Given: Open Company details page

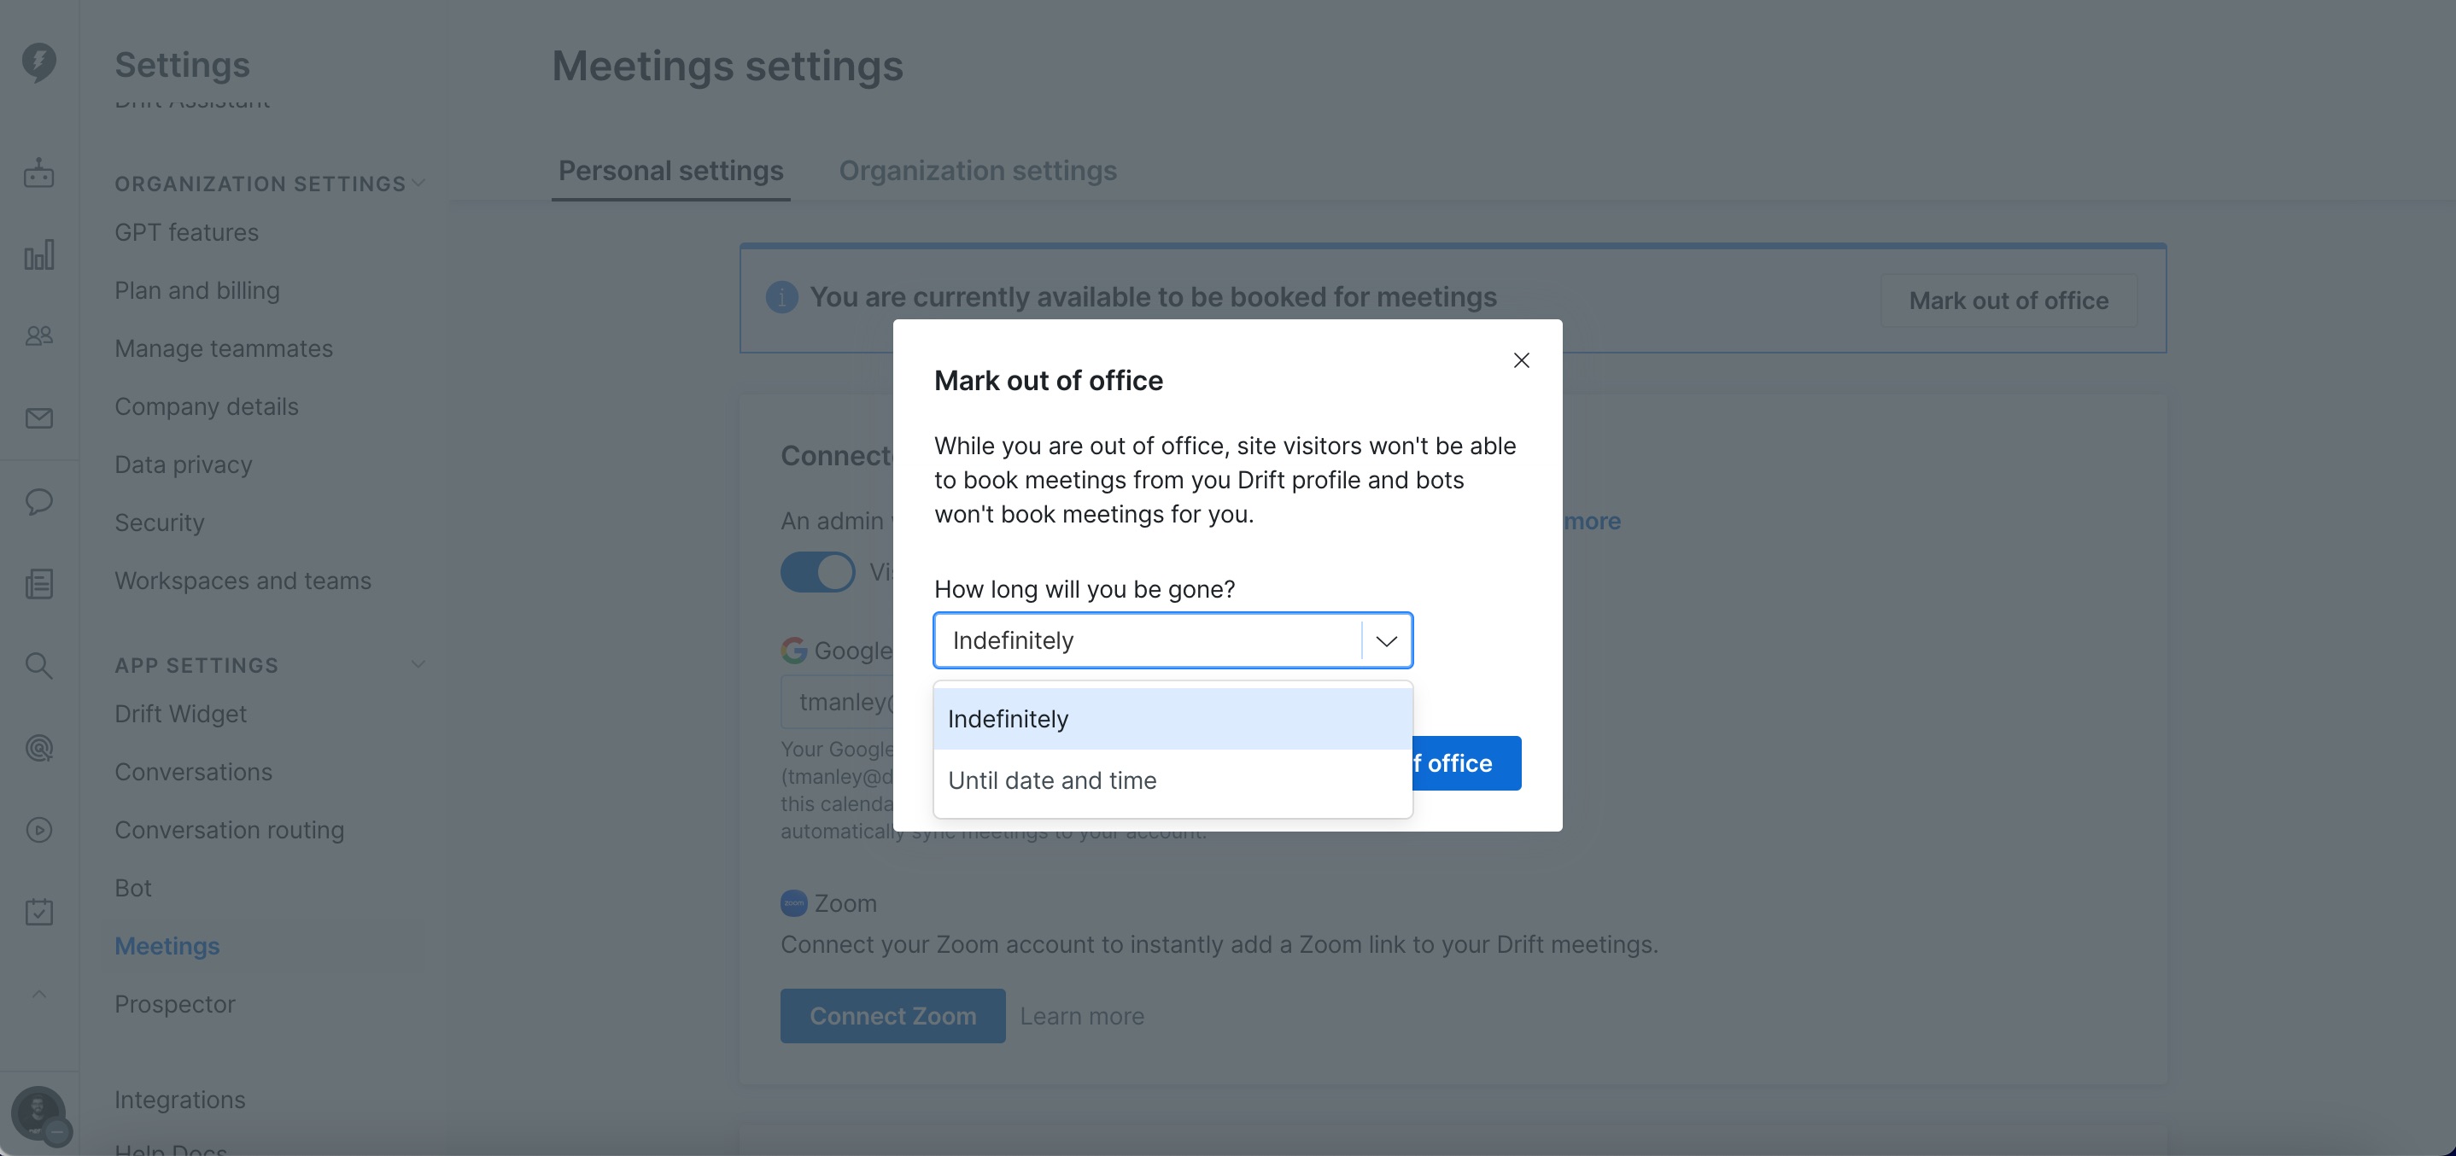Looking at the screenshot, I should pos(207,407).
